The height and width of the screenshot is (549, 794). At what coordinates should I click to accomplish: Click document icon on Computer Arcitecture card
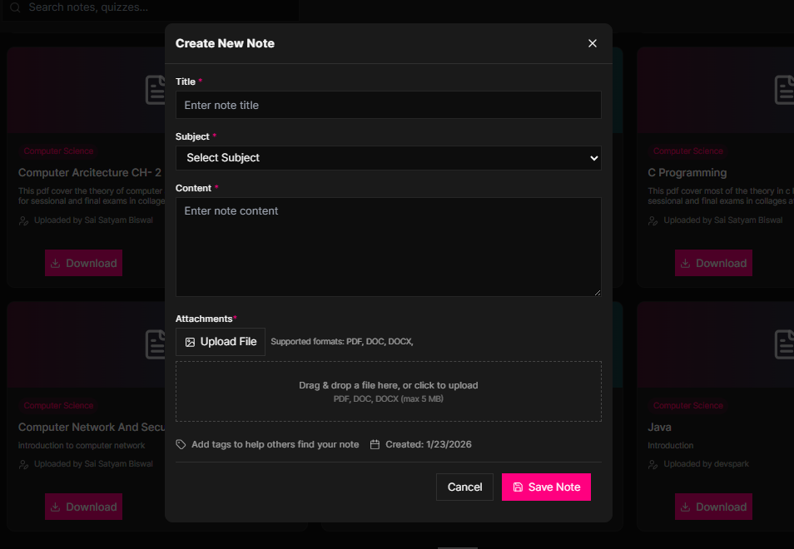tap(156, 90)
